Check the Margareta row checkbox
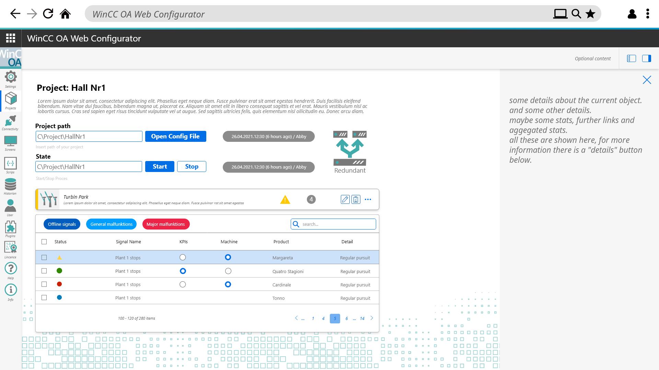659x370 pixels. click(44, 258)
